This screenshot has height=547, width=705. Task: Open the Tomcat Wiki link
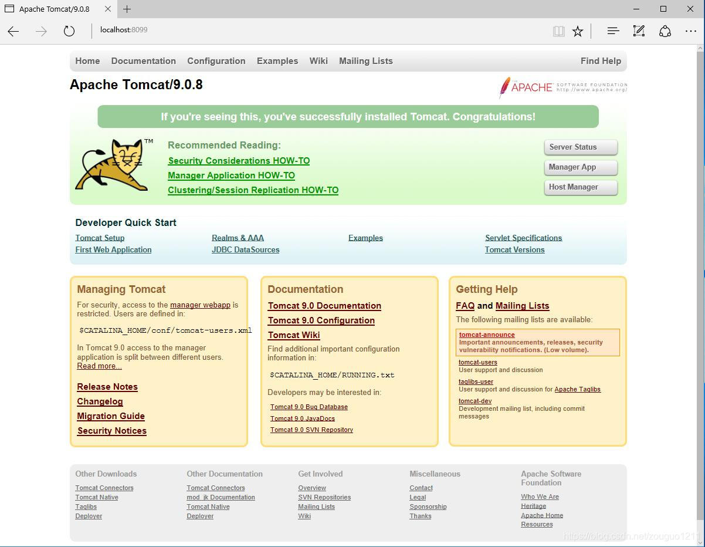point(293,335)
